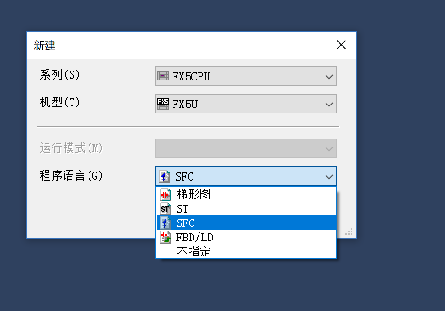Click the disabled 运行模式 combo box
The width and height of the screenshot is (445, 311).
pyautogui.click(x=246, y=148)
